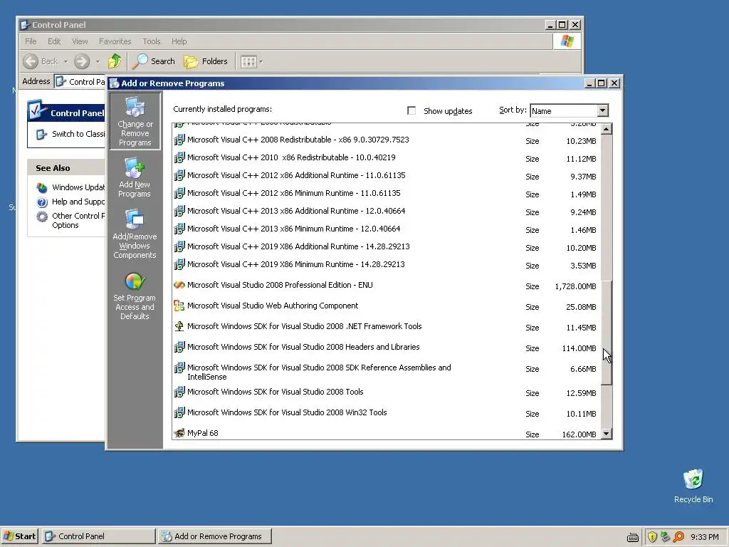Click Visual Studio 2008 Professional Edition icon
The height and width of the screenshot is (547, 729).
tap(179, 285)
